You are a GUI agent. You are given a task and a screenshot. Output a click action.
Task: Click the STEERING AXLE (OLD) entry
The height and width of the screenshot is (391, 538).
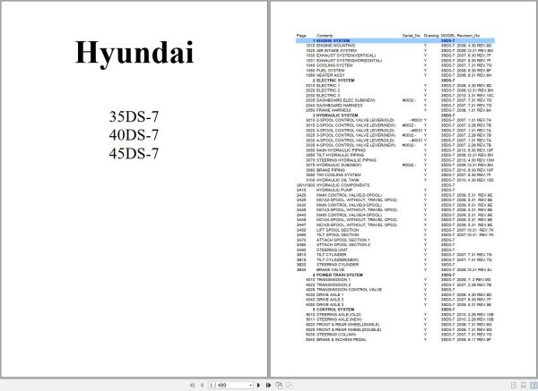(338, 314)
